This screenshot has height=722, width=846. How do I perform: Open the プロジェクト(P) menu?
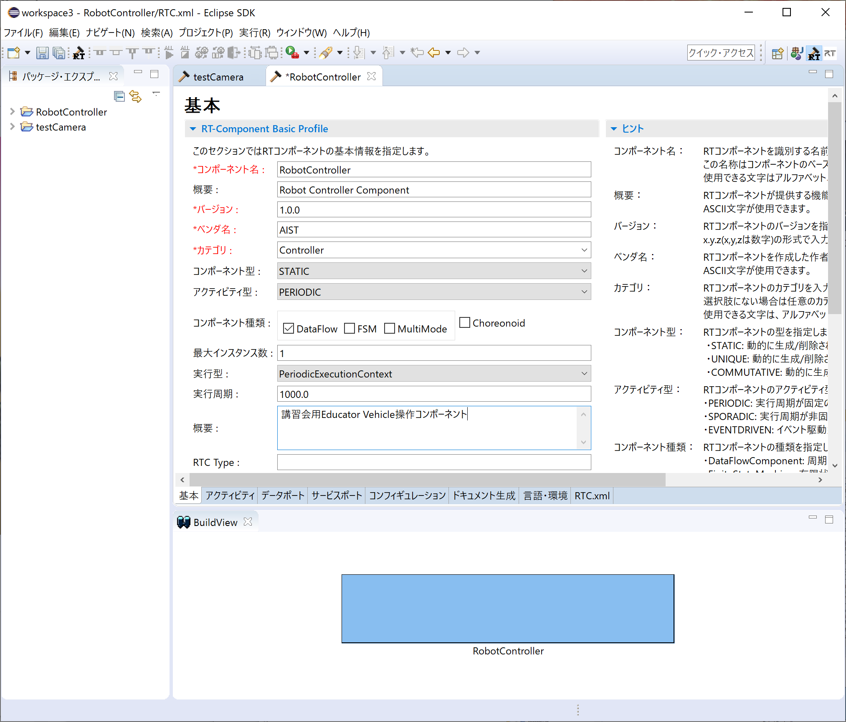tap(205, 33)
